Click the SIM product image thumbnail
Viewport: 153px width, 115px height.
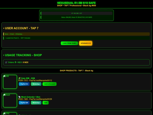pyautogui.click(x=10, y=82)
